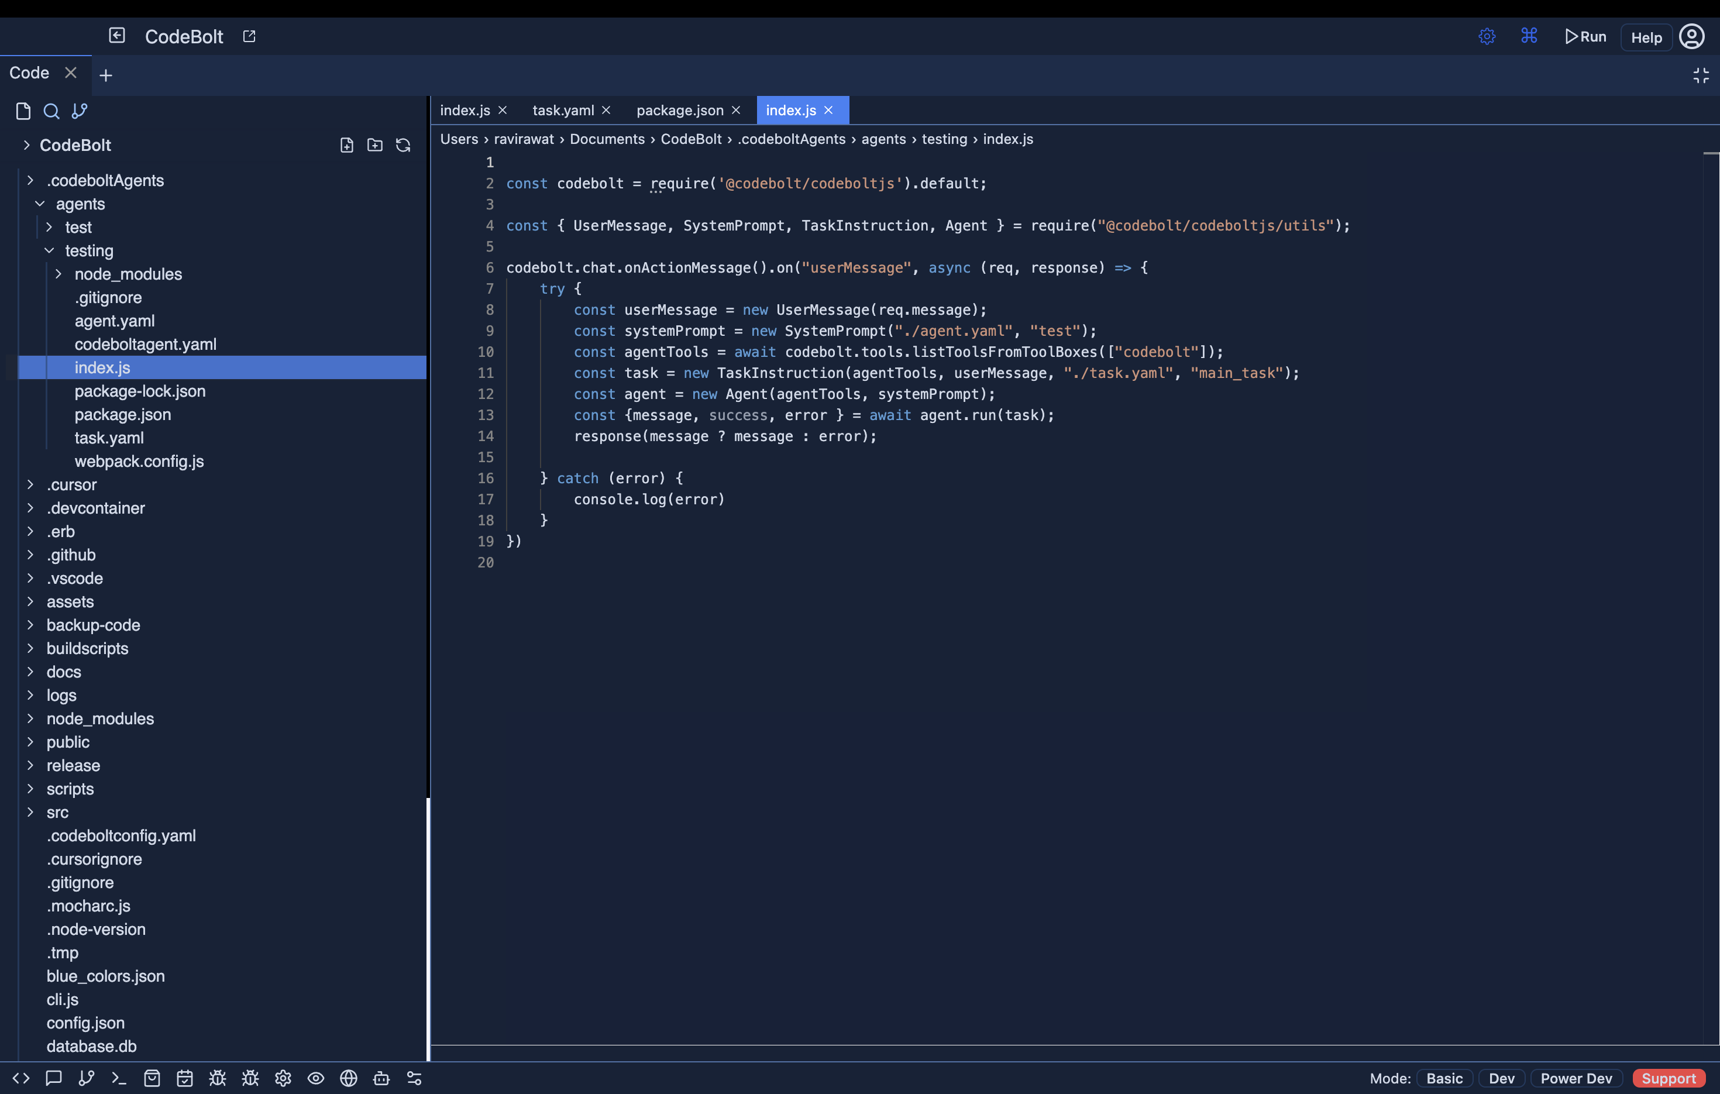Image resolution: width=1720 pixels, height=1094 pixels.
Task: Open source control branch icon in sidebar header
Action: click(80, 111)
